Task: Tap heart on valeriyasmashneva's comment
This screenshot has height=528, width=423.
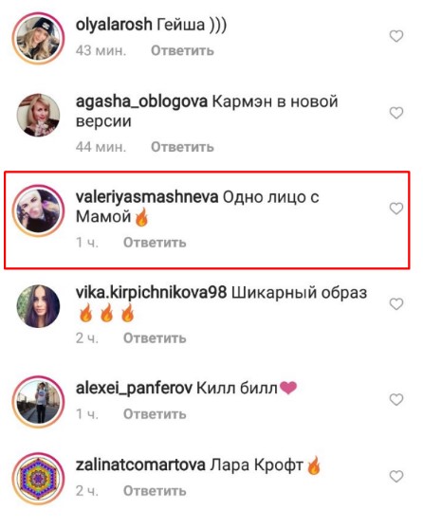Action: pyautogui.click(x=396, y=209)
